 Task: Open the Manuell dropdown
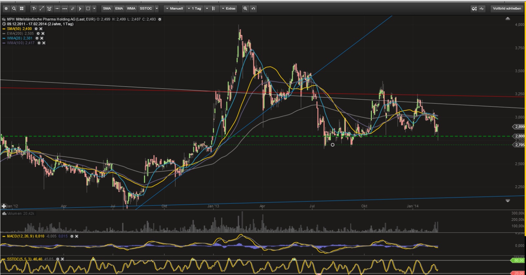click(174, 9)
